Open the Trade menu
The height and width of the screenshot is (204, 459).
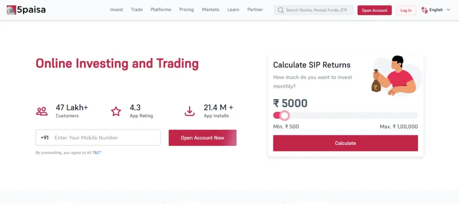point(137,10)
